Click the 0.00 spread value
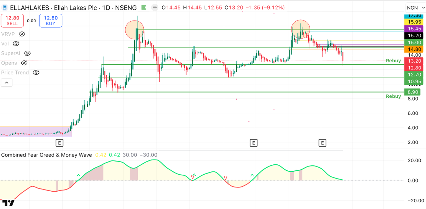 coord(31,21)
